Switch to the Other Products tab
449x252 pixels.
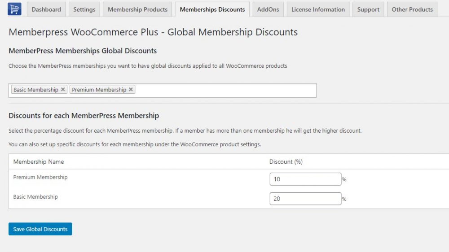coord(412,9)
